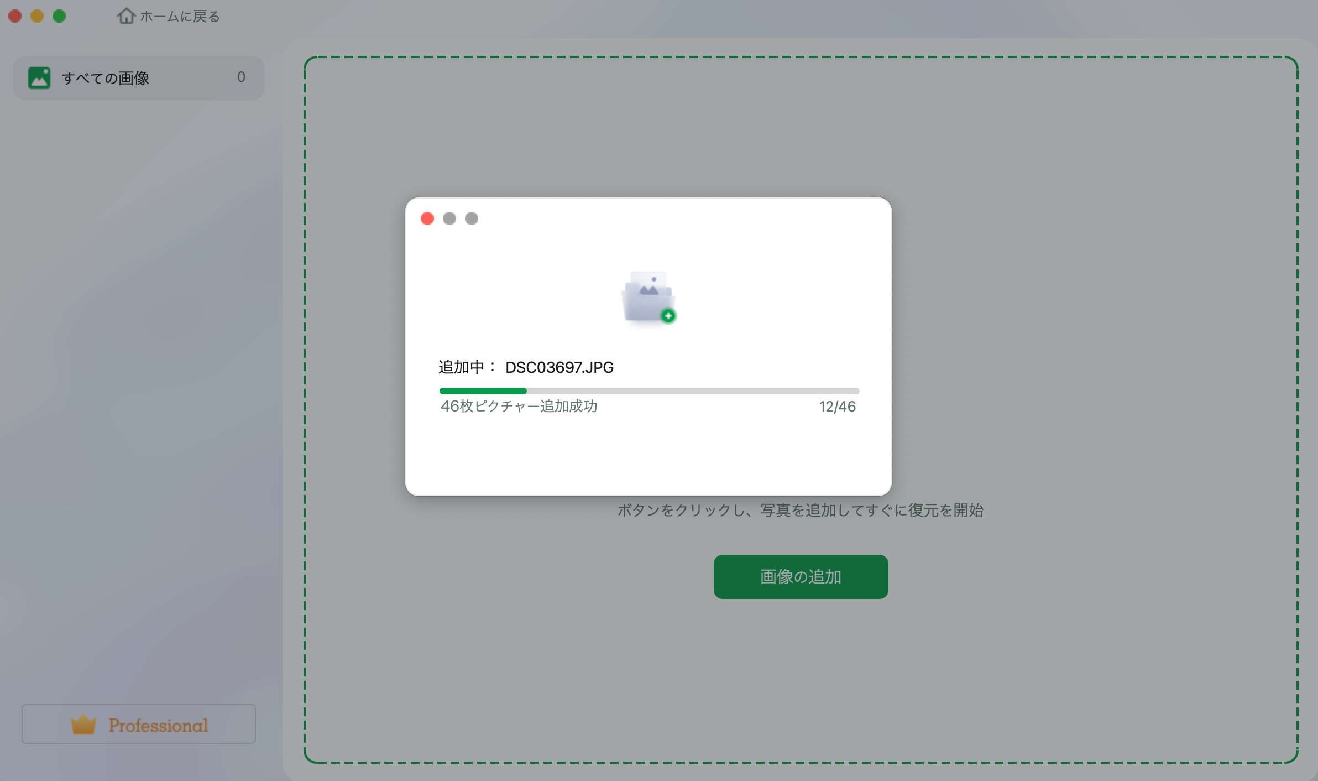Close the adding-progress dialog with red button
The width and height of the screenshot is (1318, 781).
point(427,218)
